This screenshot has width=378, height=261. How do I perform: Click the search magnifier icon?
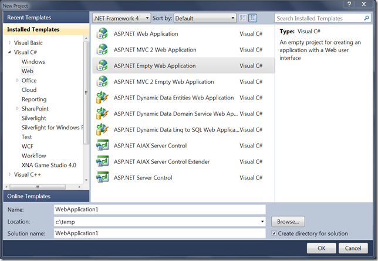(366, 18)
